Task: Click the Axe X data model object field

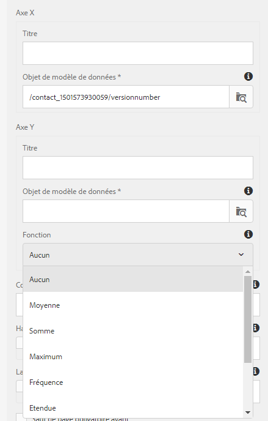Action: (x=126, y=97)
